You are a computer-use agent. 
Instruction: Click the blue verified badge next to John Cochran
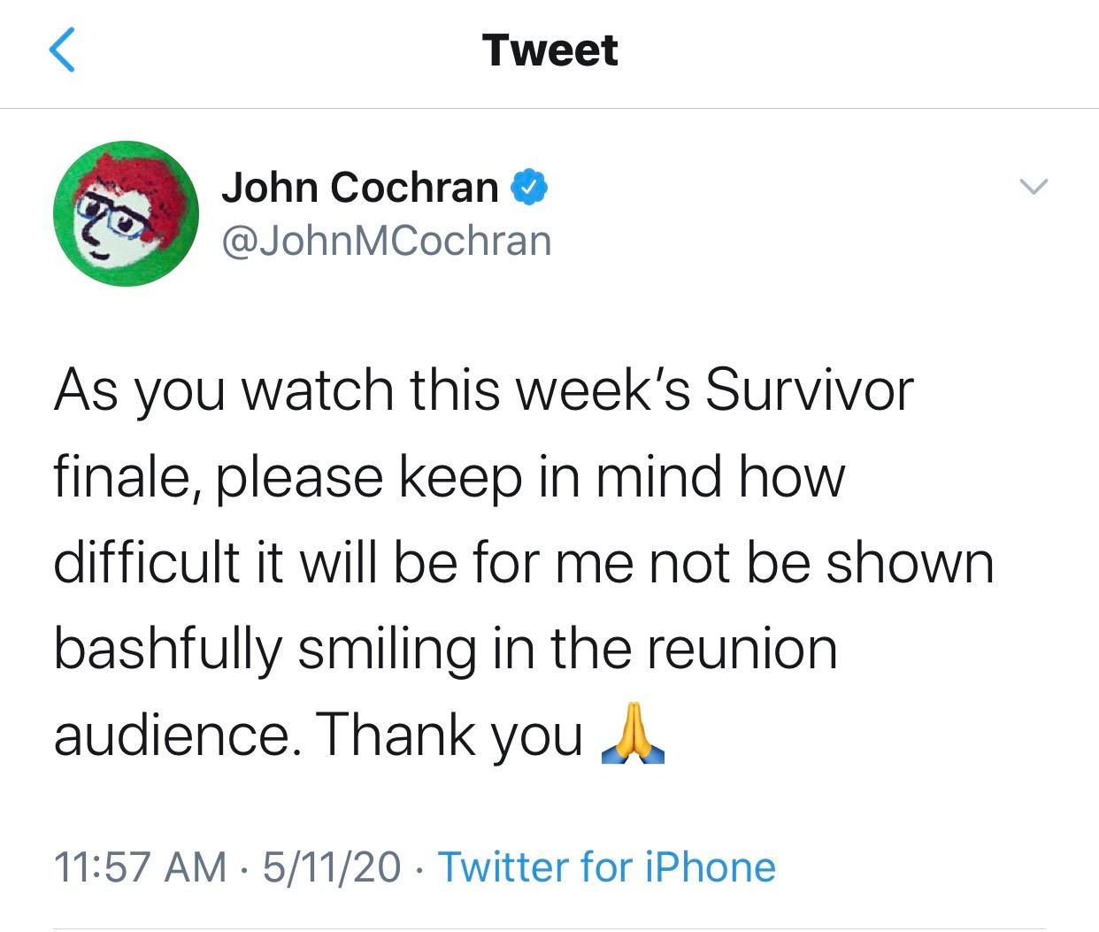[x=528, y=187]
